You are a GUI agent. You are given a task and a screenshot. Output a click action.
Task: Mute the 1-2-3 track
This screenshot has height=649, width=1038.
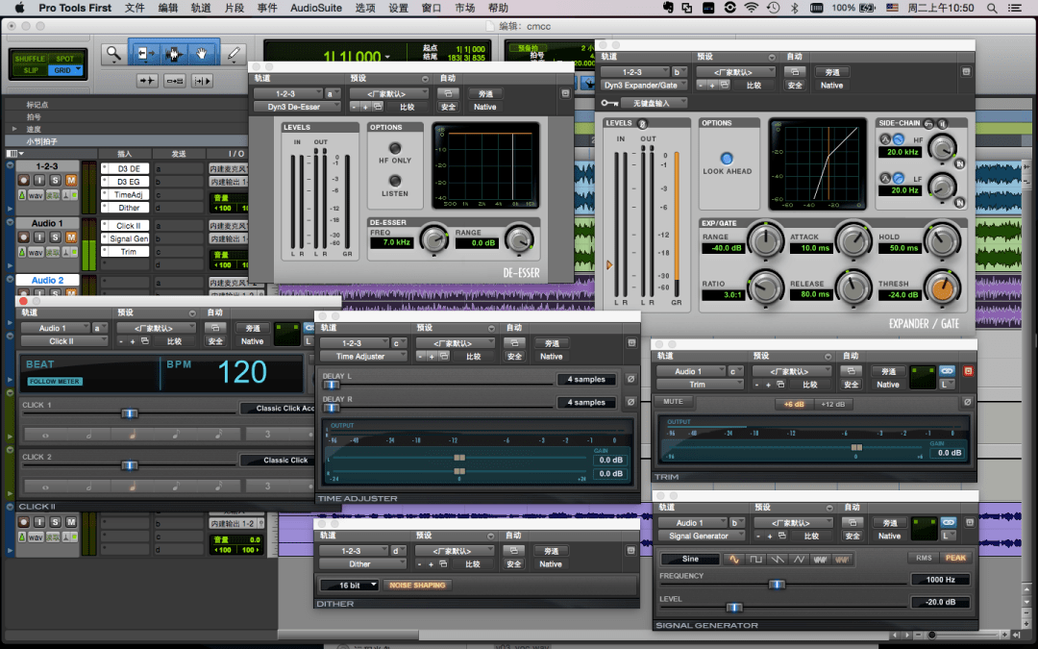click(71, 181)
